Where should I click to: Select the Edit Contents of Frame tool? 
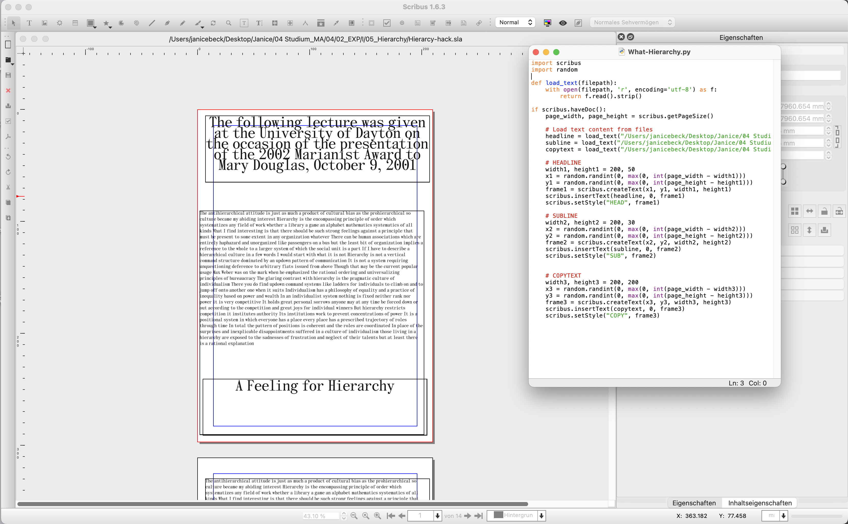tap(244, 23)
